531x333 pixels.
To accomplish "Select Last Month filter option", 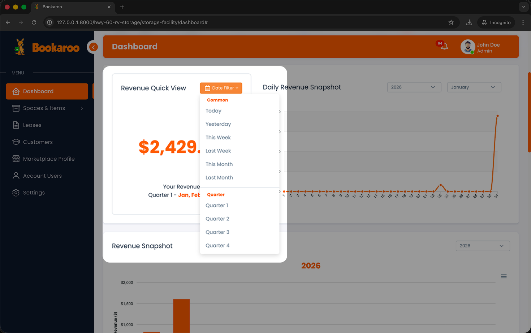I will pyautogui.click(x=219, y=178).
